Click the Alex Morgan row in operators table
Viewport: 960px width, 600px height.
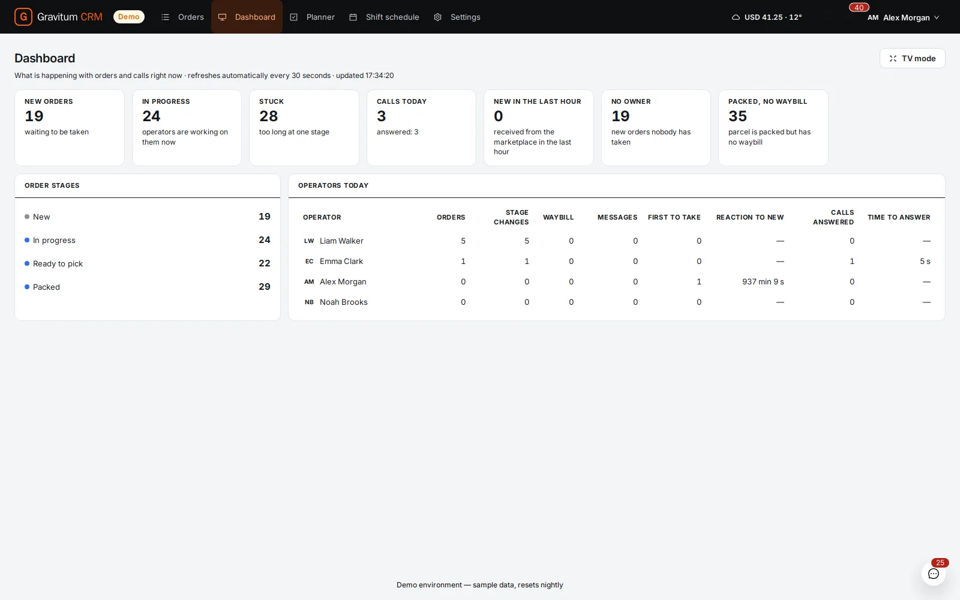click(617, 282)
